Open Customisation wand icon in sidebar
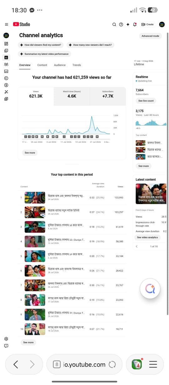Image resolution: width=169 pixels, height=385 pixels. point(6,92)
